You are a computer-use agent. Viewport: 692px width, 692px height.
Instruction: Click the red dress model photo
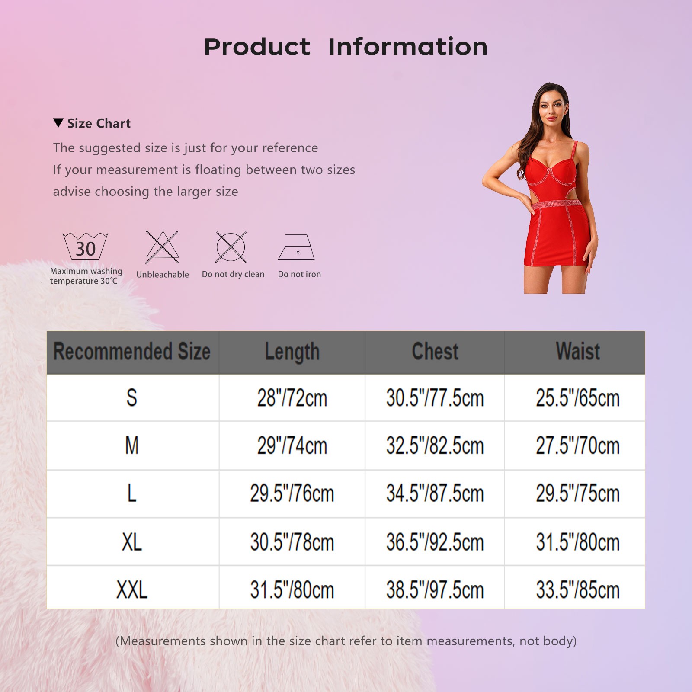541,188
